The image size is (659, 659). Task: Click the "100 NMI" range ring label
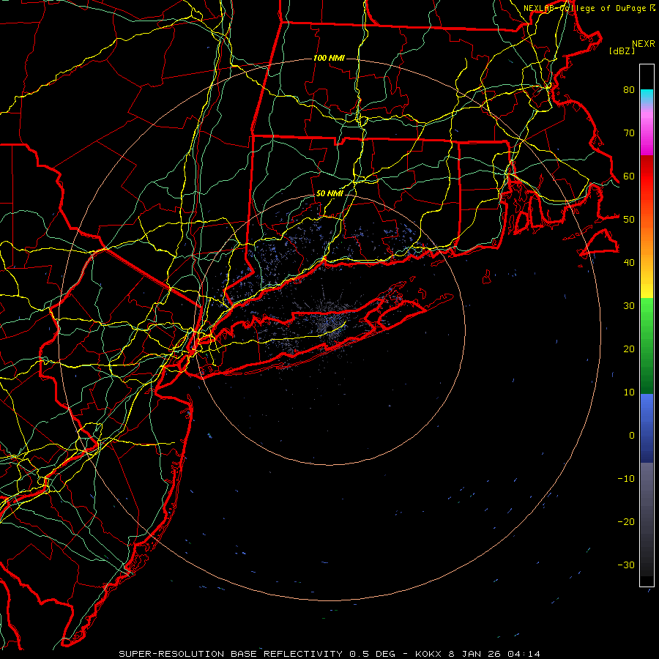(x=329, y=58)
